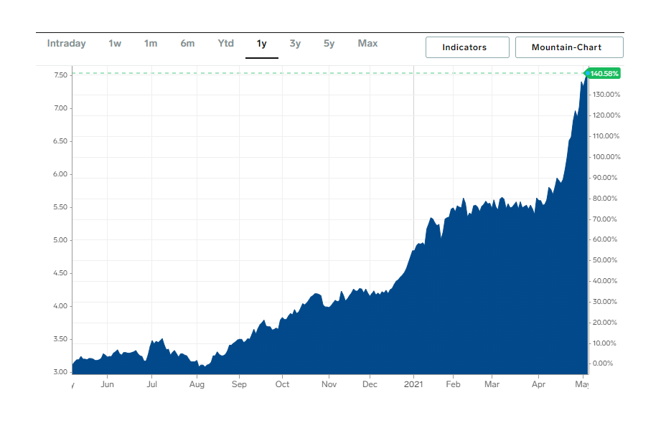
Task: Click the Nov label on the time axis
Action: click(x=328, y=384)
